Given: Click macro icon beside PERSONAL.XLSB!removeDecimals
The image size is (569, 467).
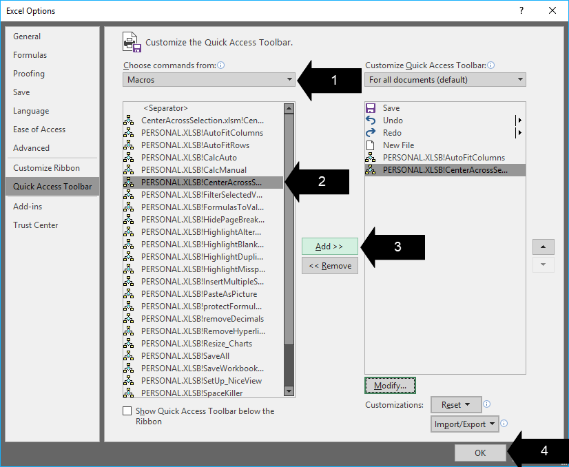Looking at the screenshot, I should [x=128, y=319].
